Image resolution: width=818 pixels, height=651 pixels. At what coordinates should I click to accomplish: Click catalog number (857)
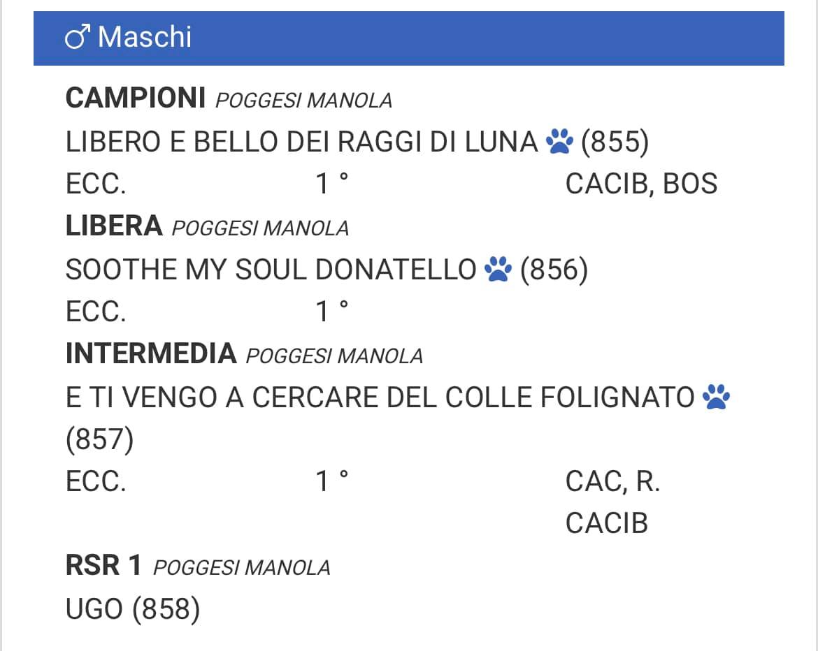[x=100, y=439]
